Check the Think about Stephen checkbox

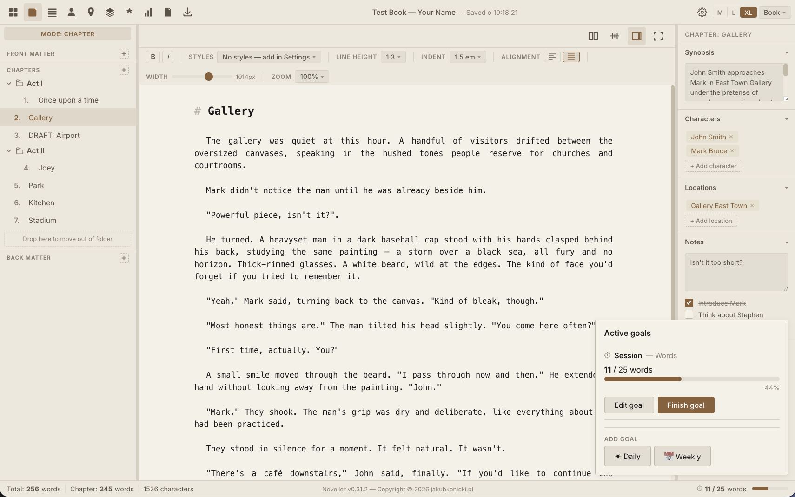(689, 314)
